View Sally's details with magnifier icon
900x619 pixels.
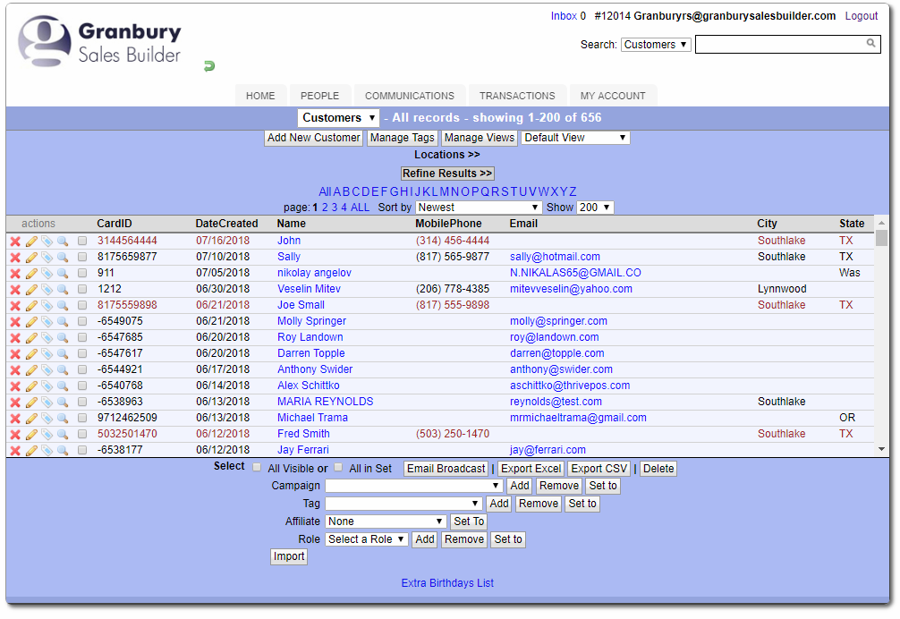(x=63, y=257)
